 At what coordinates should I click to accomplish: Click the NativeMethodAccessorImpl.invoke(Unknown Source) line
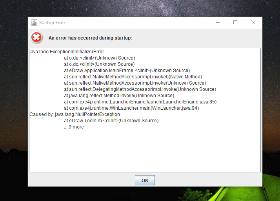(x=135, y=83)
